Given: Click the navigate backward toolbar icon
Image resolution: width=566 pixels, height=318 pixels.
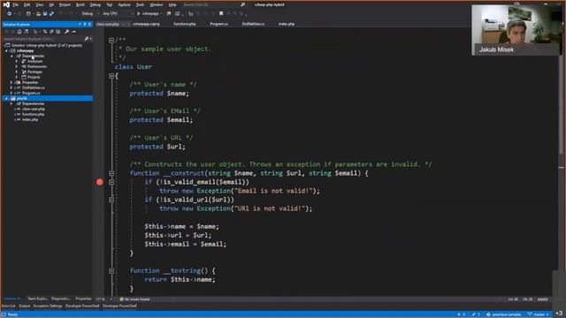Looking at the screenshot, I should click(10, 14).
